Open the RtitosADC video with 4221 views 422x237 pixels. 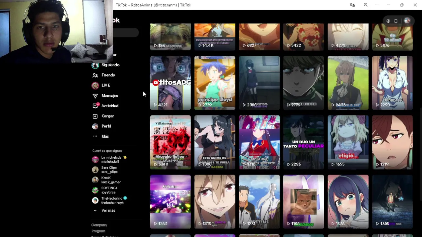click(x=170, y=83)
